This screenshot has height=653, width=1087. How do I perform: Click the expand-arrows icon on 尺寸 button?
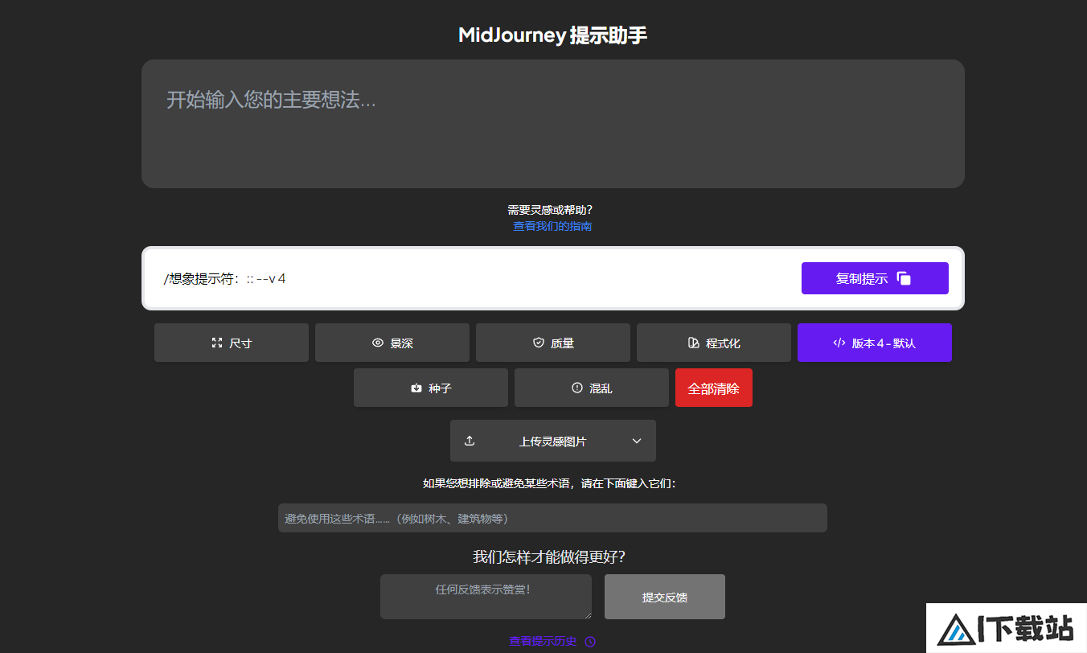[217, 343]
